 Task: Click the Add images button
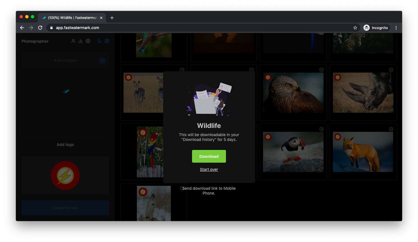coord(65,60)
